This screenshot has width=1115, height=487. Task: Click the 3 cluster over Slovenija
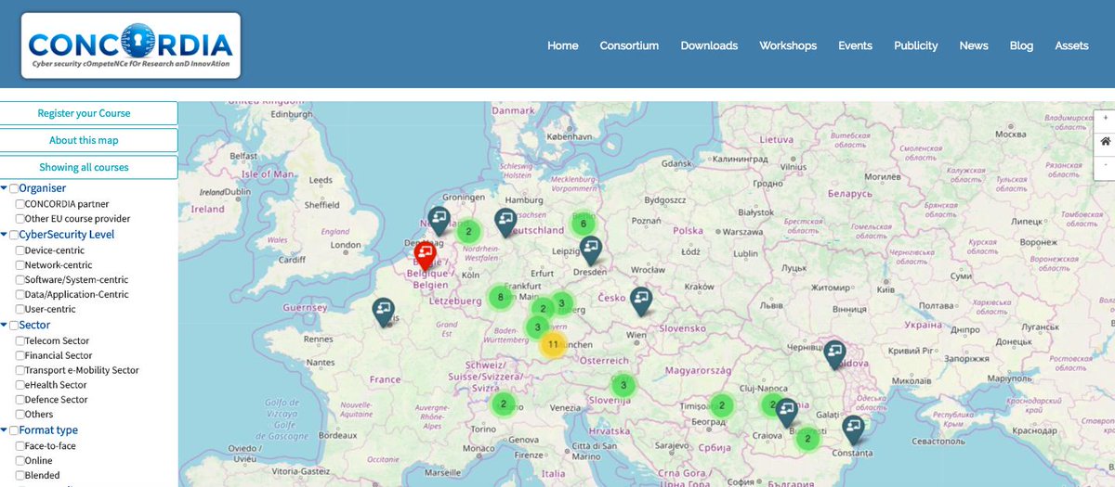pos(623,385)
